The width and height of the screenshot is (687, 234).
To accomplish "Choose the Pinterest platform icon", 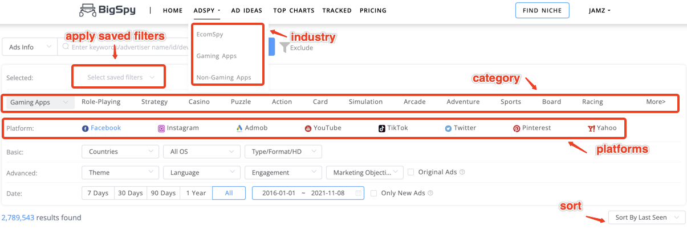I will (517, 128).
